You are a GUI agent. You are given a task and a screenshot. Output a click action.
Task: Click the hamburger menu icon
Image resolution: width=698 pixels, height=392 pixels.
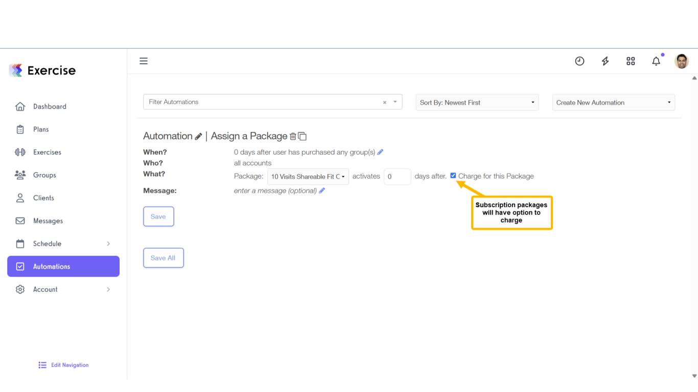[x=144, y=61]
